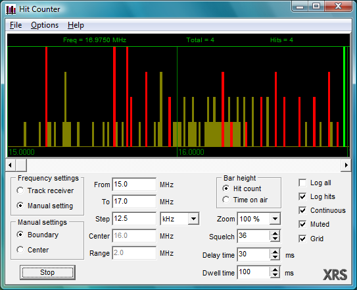Disable the Muted checkbox
The height and width of the screenshot is (290, 357).
[x=302, y=224]
